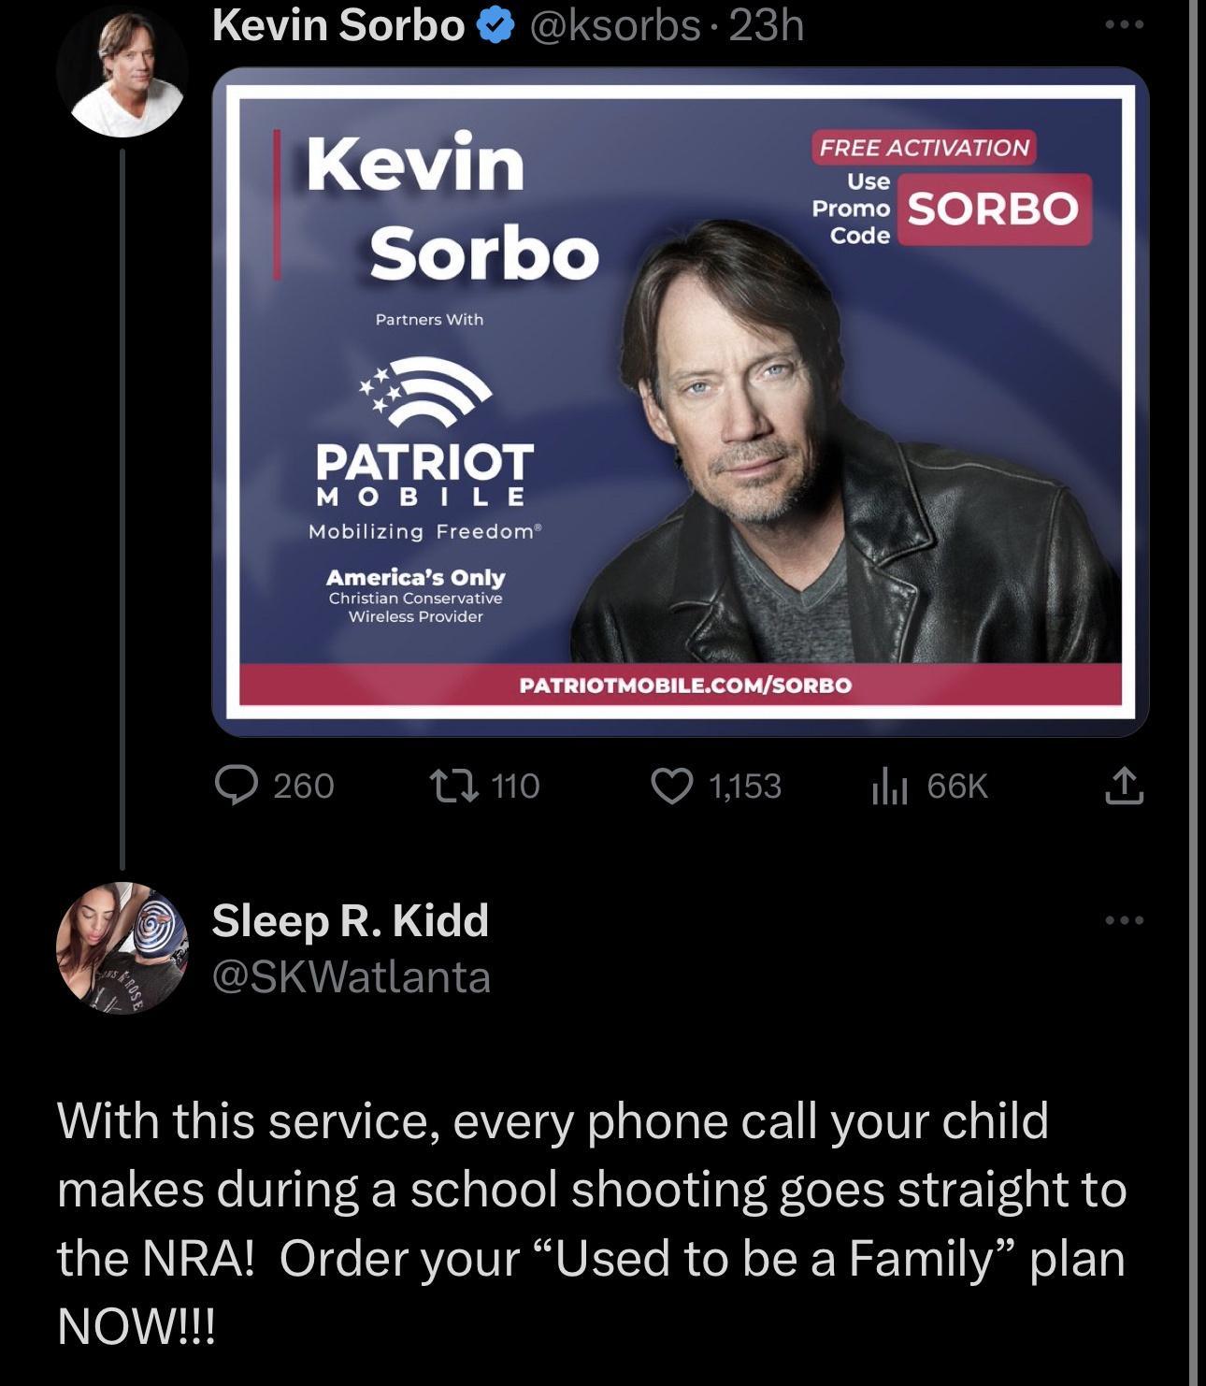Reply to Kevin Sorbo's tweet
The height and width of the screenshot is (1386, 1206).
point(243,787)
